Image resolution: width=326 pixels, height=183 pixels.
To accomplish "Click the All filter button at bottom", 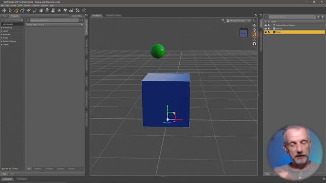I will click(x=29, y=169).
